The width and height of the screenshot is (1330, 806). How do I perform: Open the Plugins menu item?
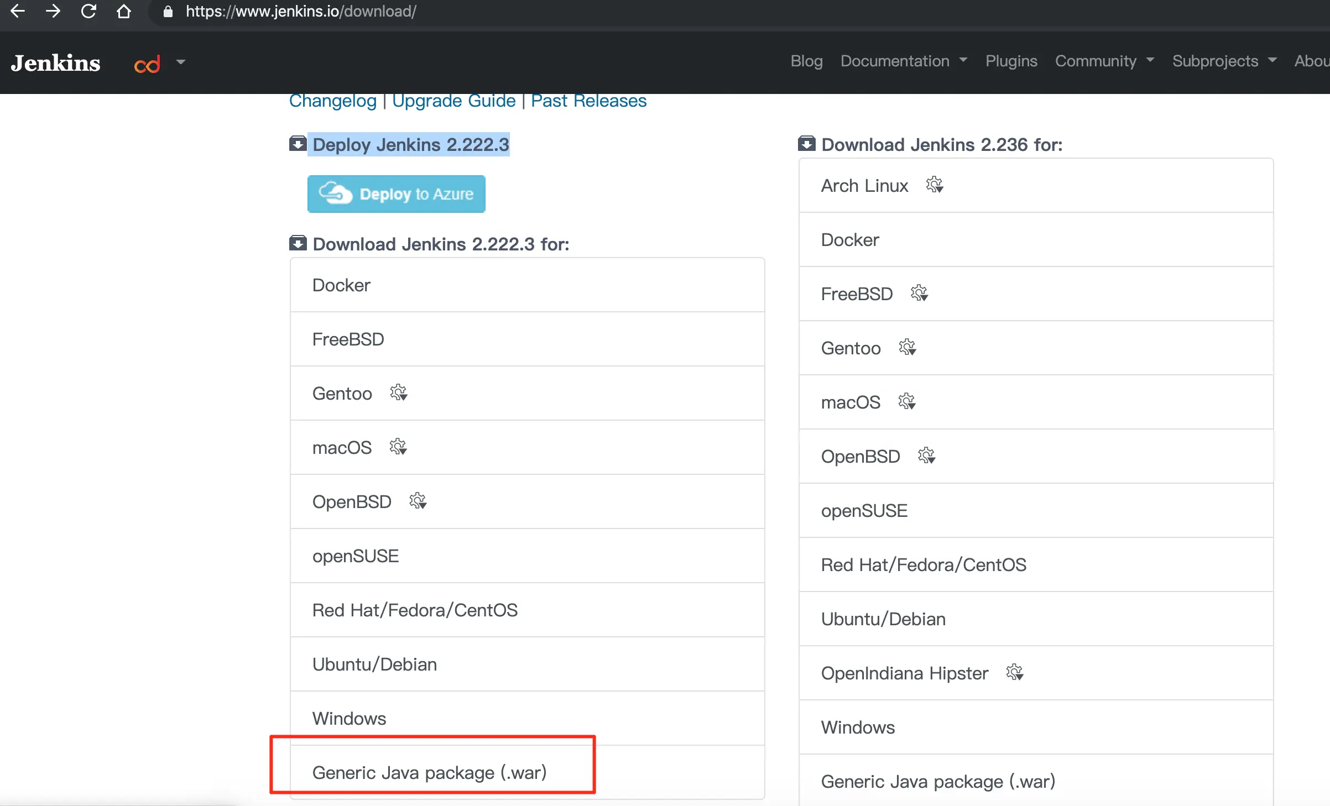pyautogui.click(x=1011, y=61)
